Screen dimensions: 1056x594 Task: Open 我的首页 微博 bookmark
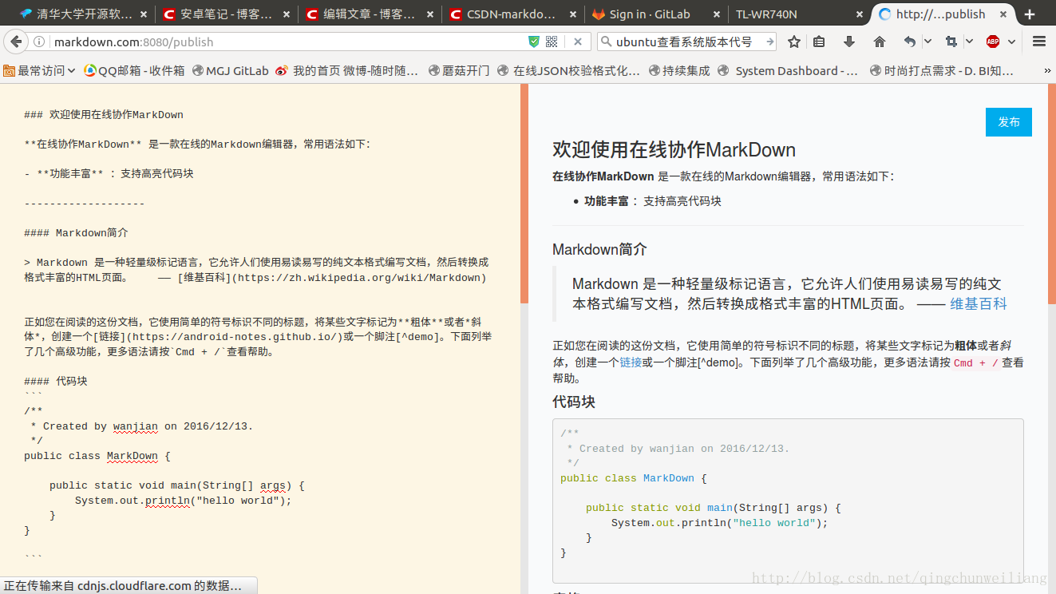pyautogui.click(x=347, y=71)
